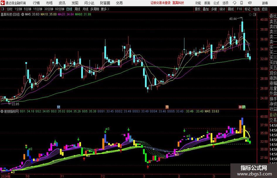277x178 pixels.
Task: Click the MA5: 33.63 label
Action: pyautogui.click(x=32, y=14)
